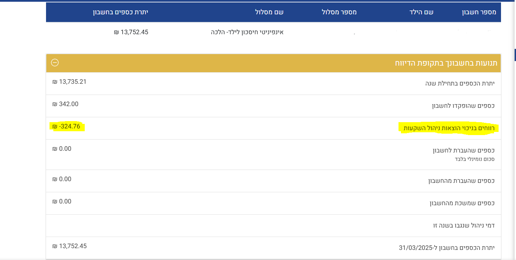Click the 'יתרת הכספים בחשבון ל-31/03/2025' row label
The image size is (516, 260).
pos(447,248)
